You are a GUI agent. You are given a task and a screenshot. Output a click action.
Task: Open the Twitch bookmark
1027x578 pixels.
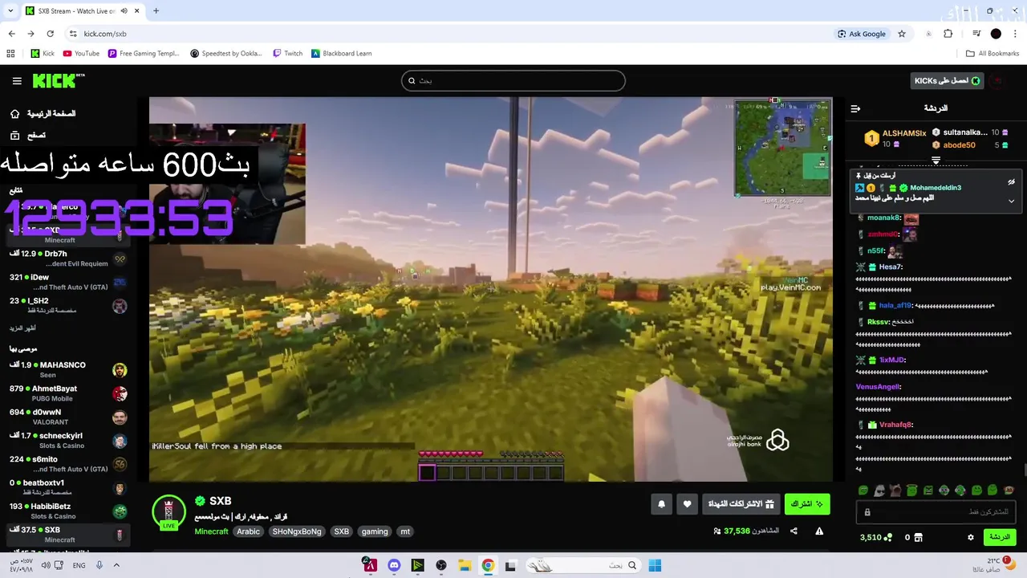pos(287,54)
